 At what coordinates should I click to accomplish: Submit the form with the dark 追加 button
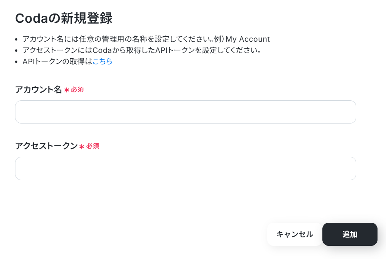pos(350,234)
